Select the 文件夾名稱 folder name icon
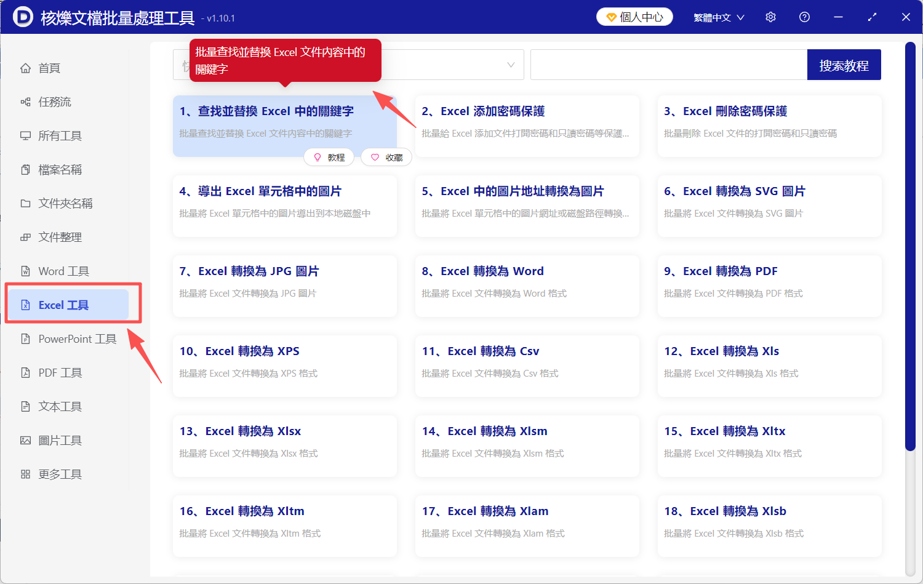This screenshot has height=584, width=923. click(25, 203)
